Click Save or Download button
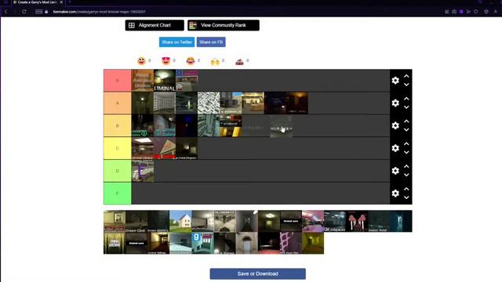This screenshot has height=282, width=502. pyautogui.click(x=258, y=273)
